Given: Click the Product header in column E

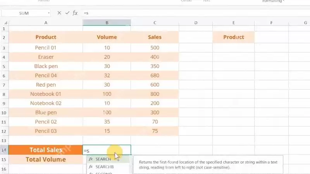Looking at the screenshot, I should pos(234,37).
